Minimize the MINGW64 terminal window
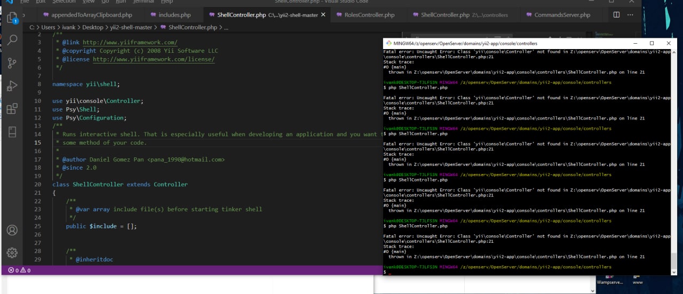The height and width of the screenshot is (294, 683). click(634, 43)
